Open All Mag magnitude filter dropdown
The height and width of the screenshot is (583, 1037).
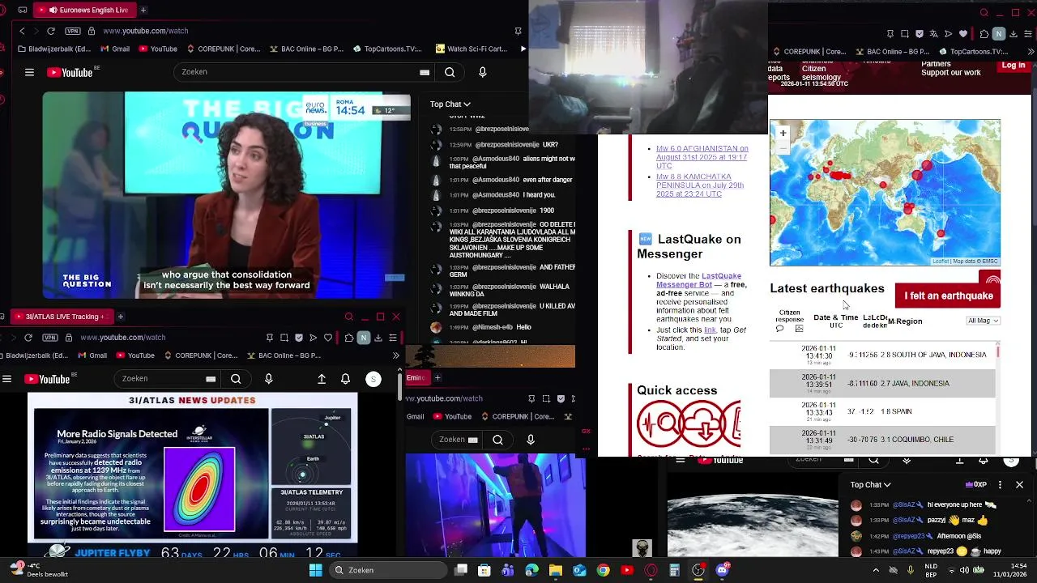click(x=983, y=321)
